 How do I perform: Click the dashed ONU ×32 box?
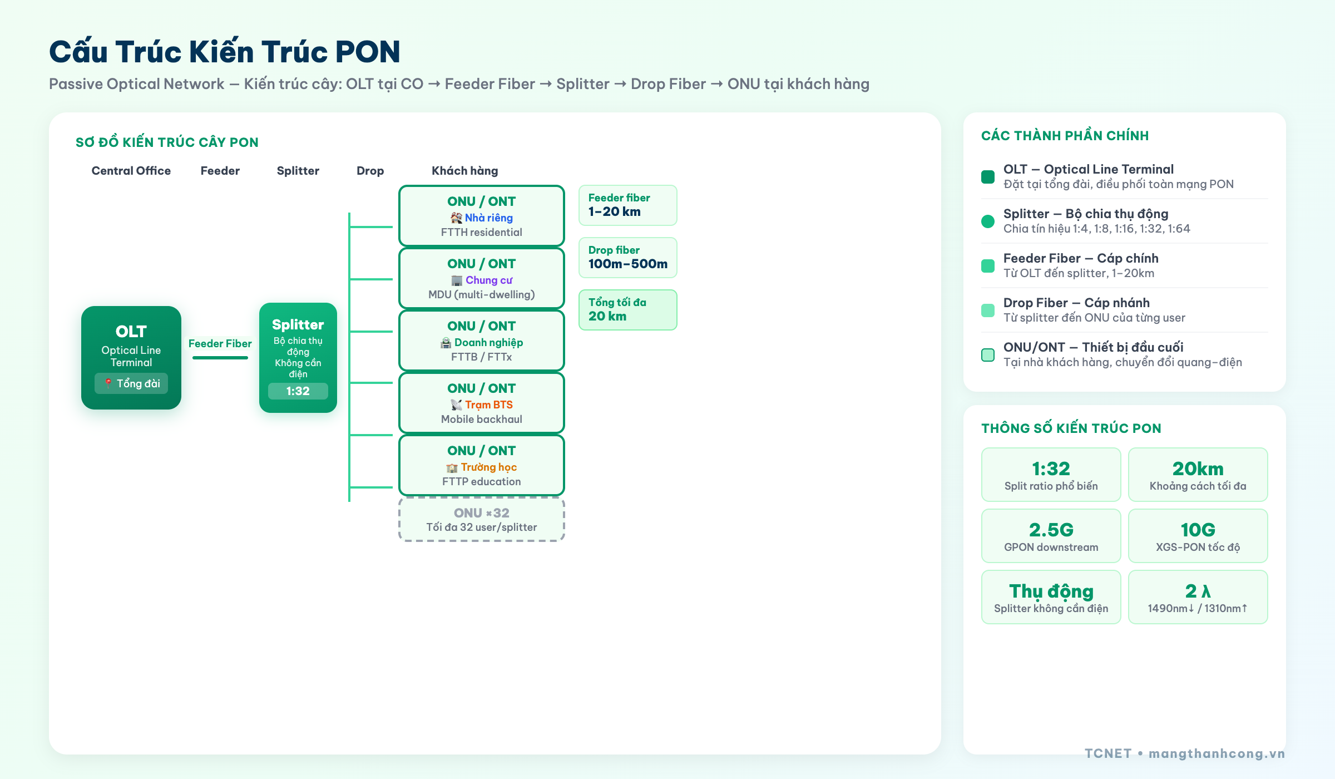pyautogui.click(x=482, y=519)
